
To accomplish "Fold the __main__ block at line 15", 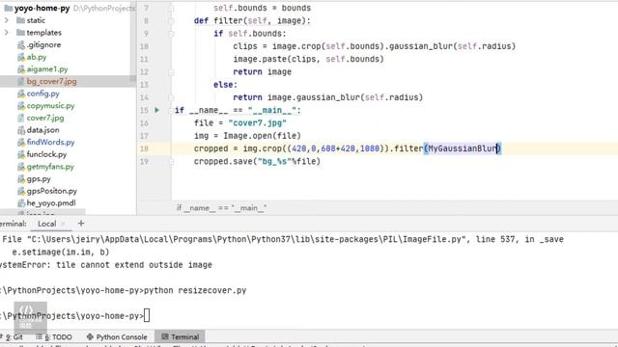I will (171, 110).
